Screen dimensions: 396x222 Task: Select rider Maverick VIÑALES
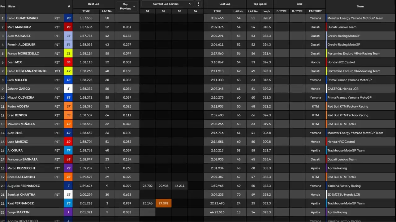click(x=21, y=124)
